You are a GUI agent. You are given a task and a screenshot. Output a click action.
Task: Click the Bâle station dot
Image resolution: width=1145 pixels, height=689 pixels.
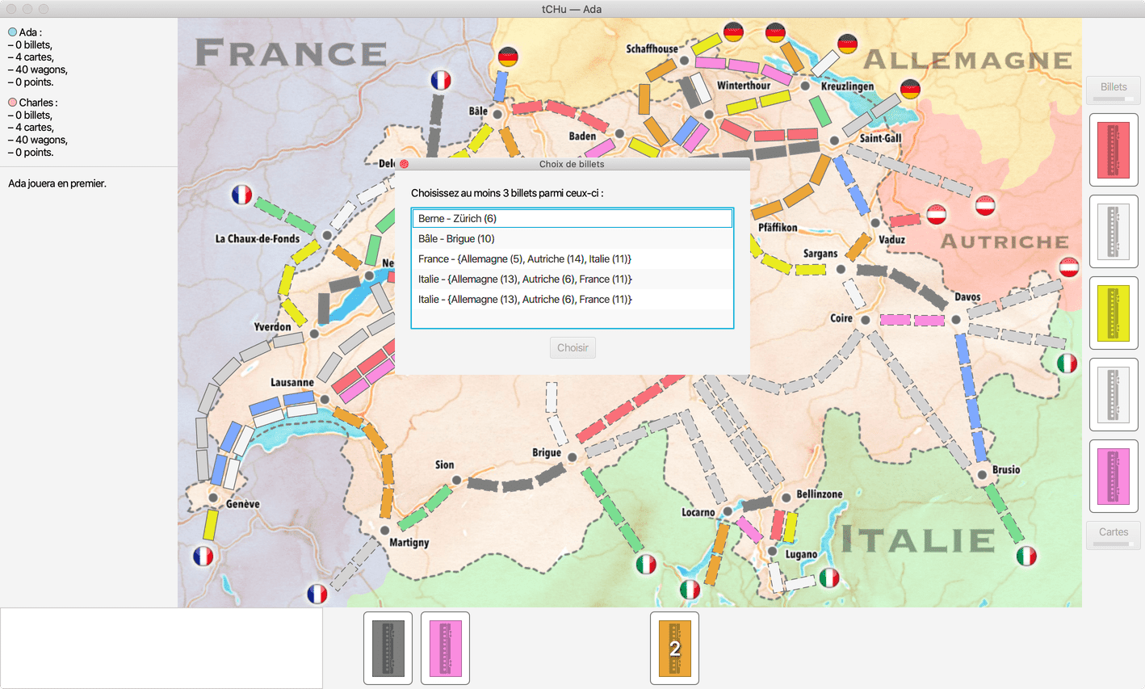click(x=497, y=115)
